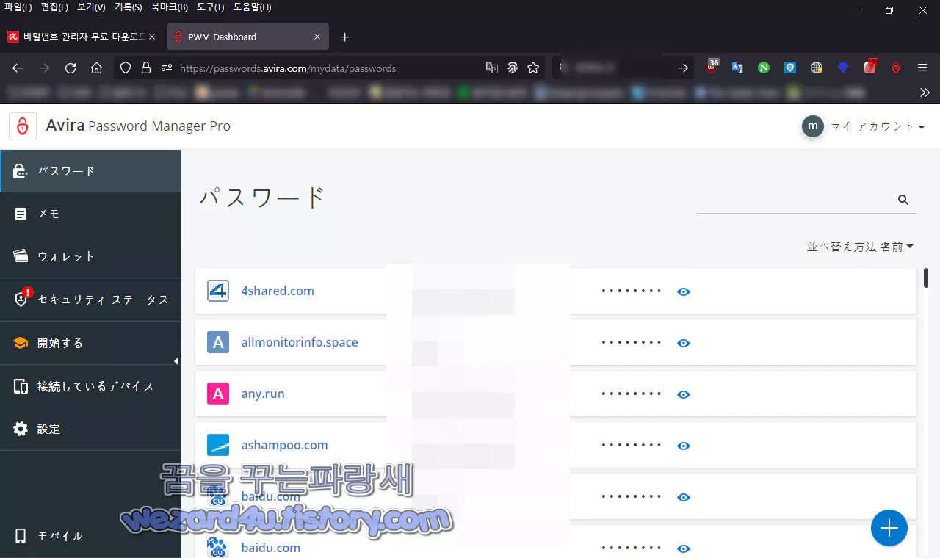Collapse the sidebar using the small arrow

click(177, 361)
